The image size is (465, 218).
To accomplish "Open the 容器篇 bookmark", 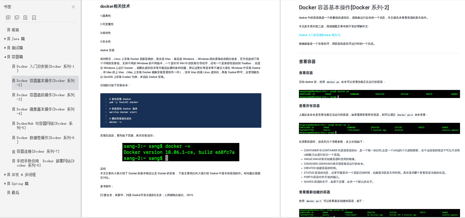I will [17, 57].
